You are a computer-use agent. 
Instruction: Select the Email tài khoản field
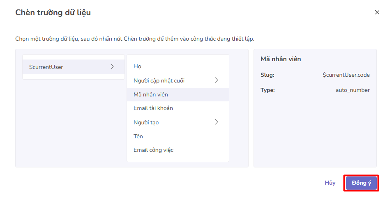point(153,108)
